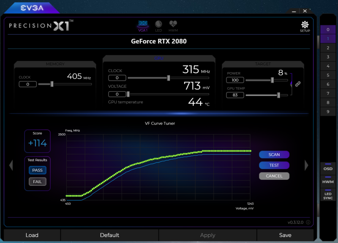Click the +114 score value
The width and height of the screenshot is (338, 243).
pos(37,143)
